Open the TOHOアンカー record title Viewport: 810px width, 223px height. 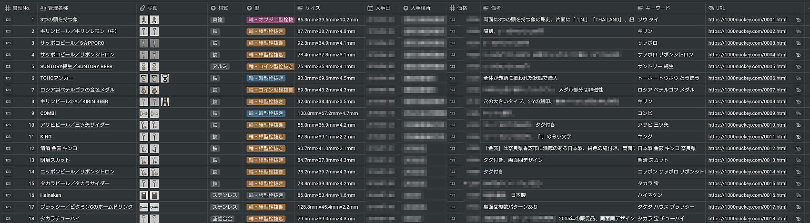coord(57,78)
